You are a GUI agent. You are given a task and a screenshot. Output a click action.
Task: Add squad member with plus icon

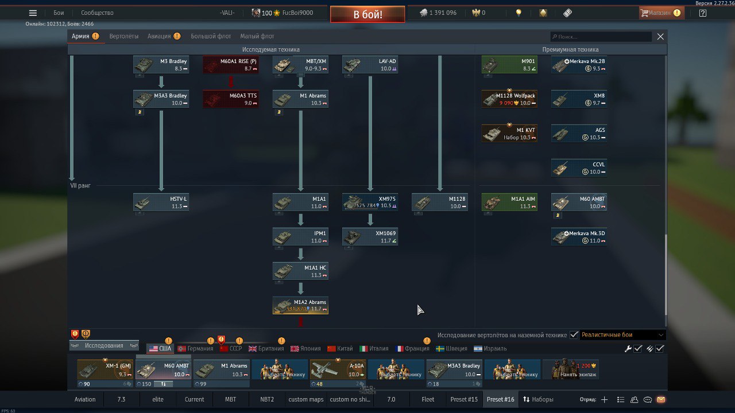[604, 399]
